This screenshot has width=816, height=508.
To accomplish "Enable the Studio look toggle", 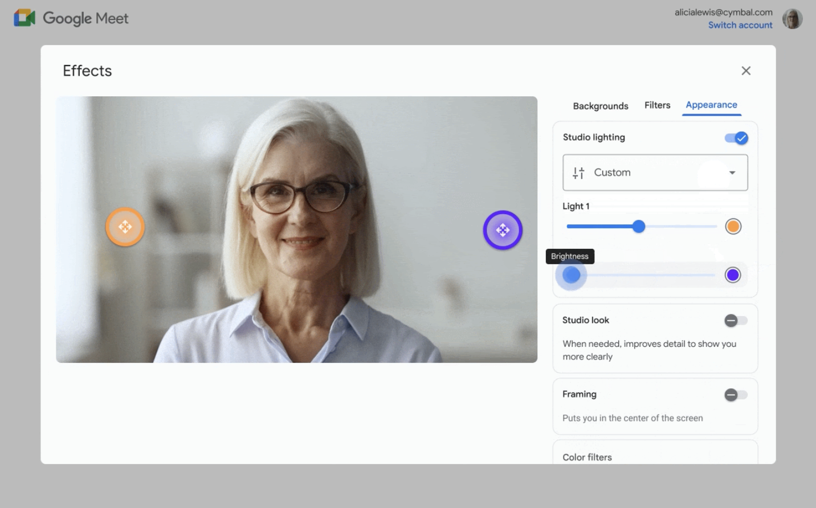I will (736, 321).
